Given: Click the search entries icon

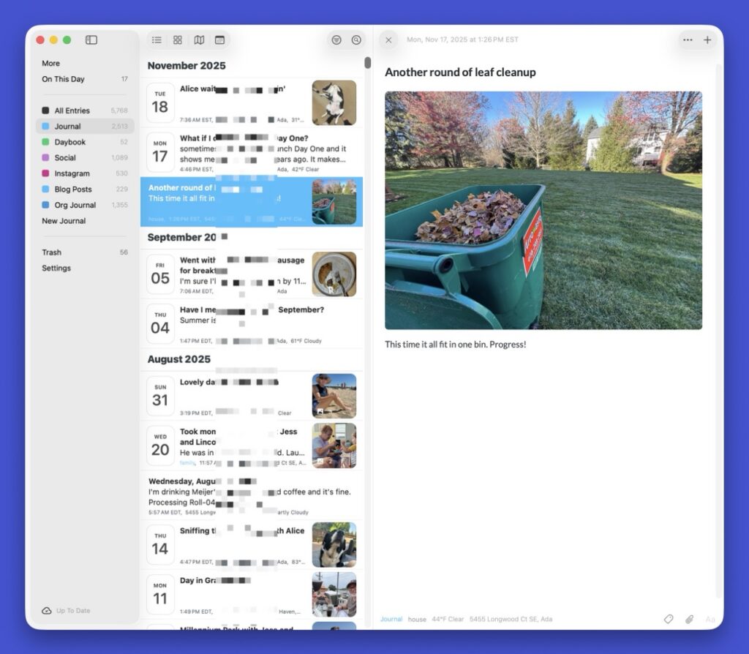Looking at the screenshot, I should (x=356, y=40).
